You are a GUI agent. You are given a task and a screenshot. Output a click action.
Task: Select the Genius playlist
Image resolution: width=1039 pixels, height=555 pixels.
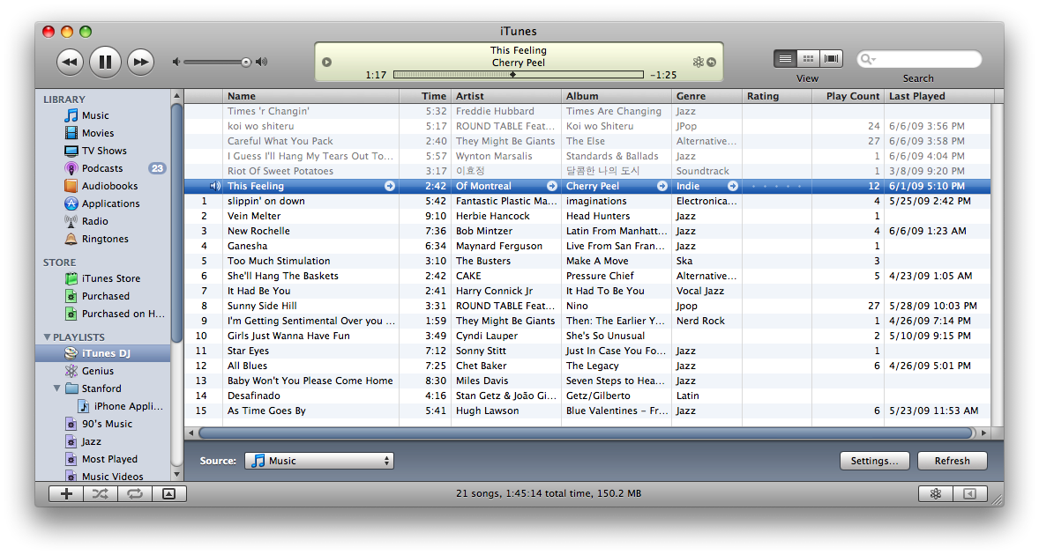97,371
